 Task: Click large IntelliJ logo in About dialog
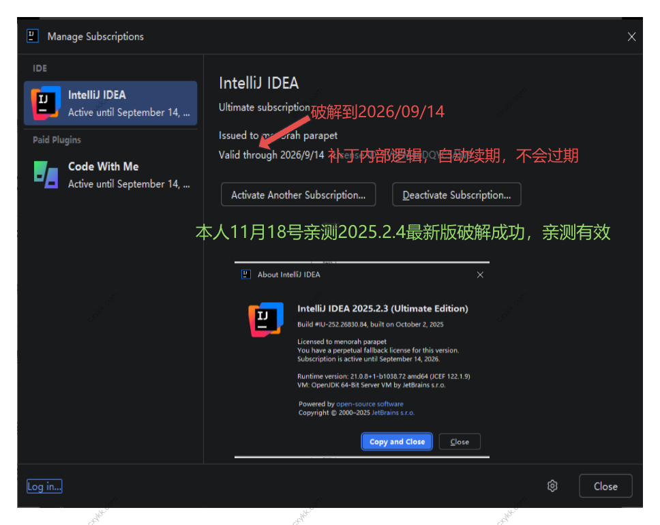click(265, 319)
